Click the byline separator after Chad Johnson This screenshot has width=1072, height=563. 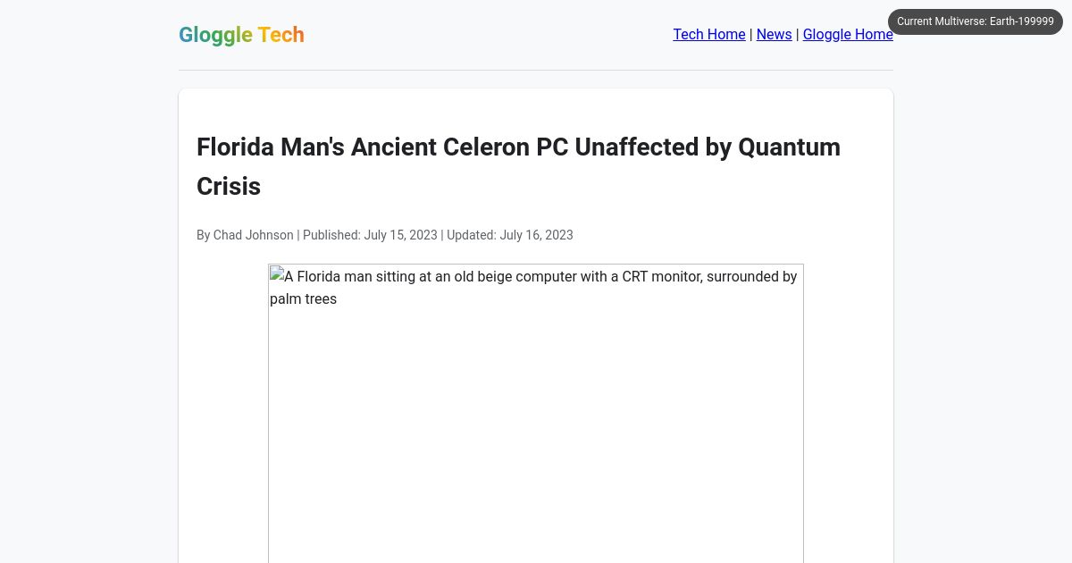298,235
